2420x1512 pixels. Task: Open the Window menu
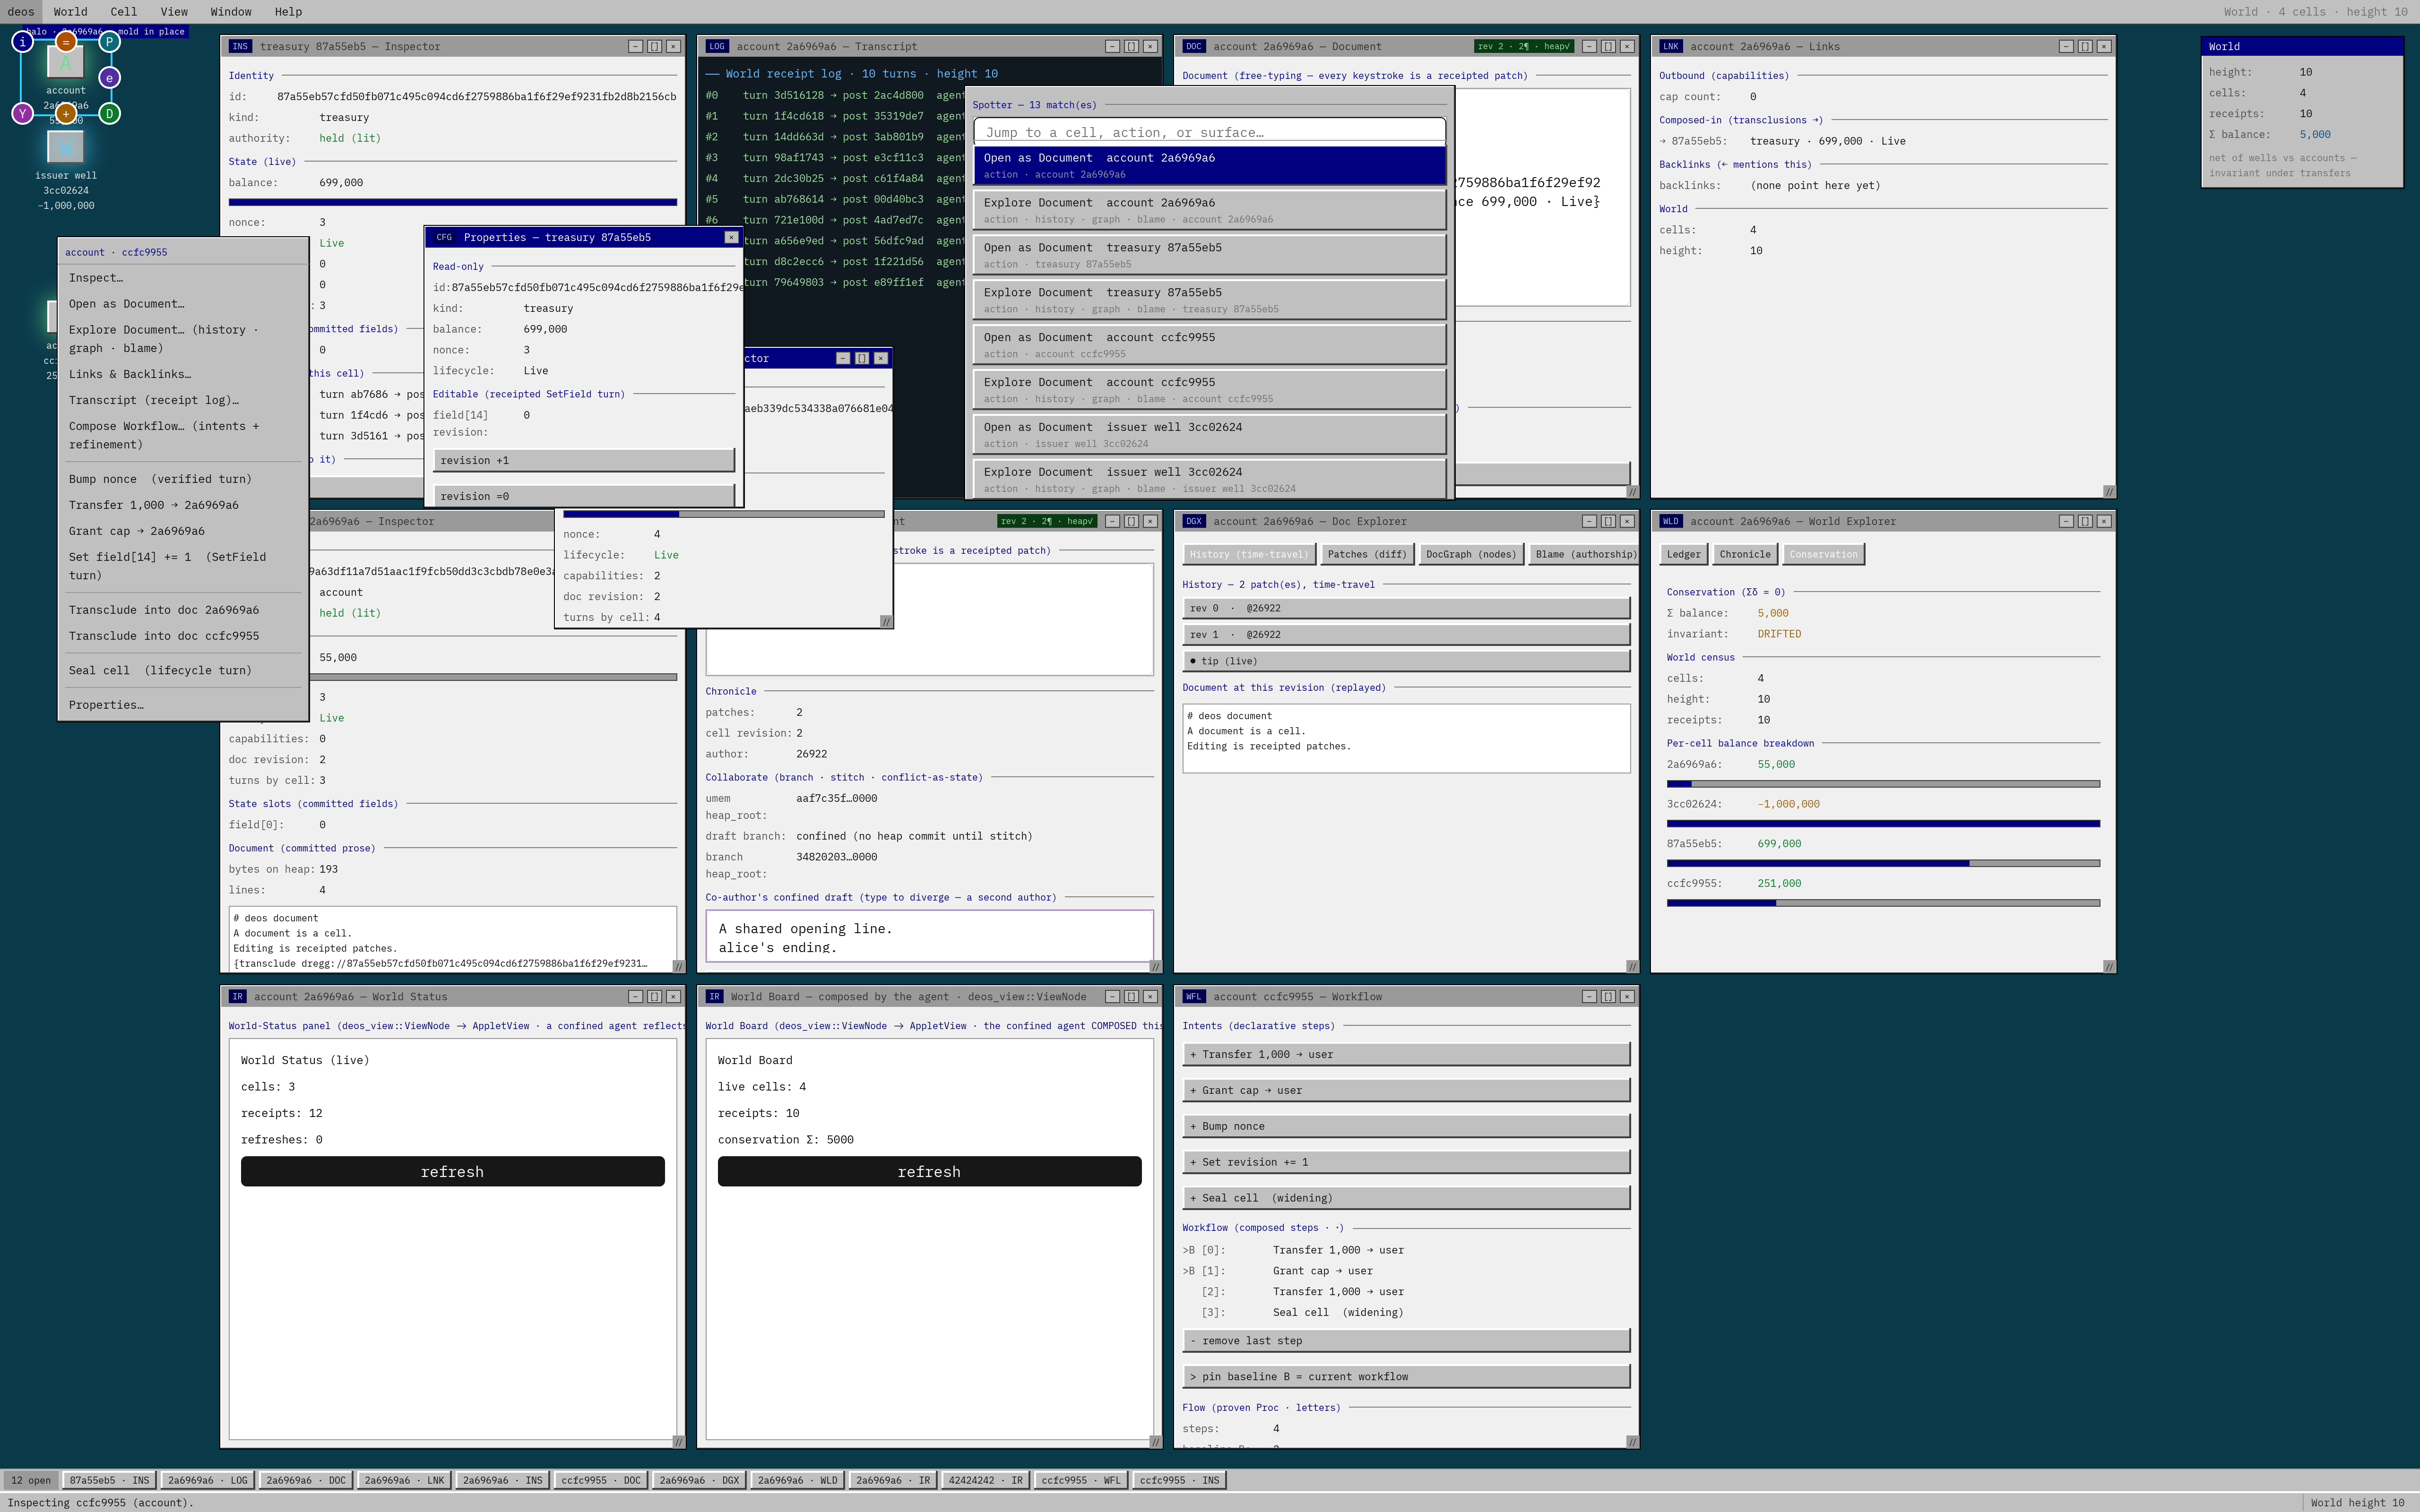pos(231,12)
